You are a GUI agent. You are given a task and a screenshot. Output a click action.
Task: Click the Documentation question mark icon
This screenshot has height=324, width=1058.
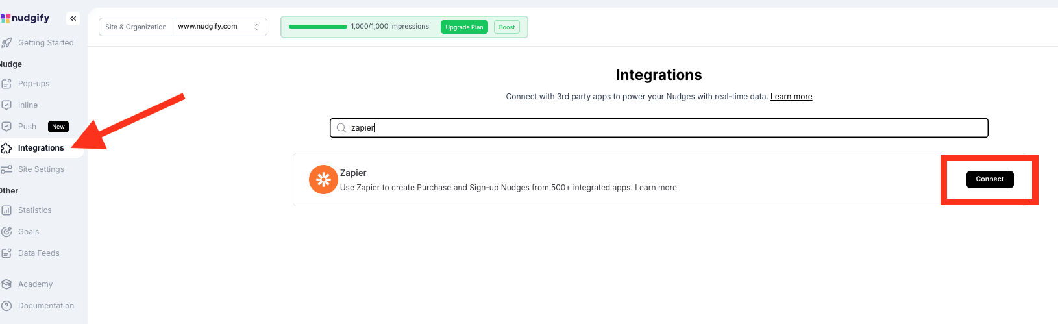point(6,306)
